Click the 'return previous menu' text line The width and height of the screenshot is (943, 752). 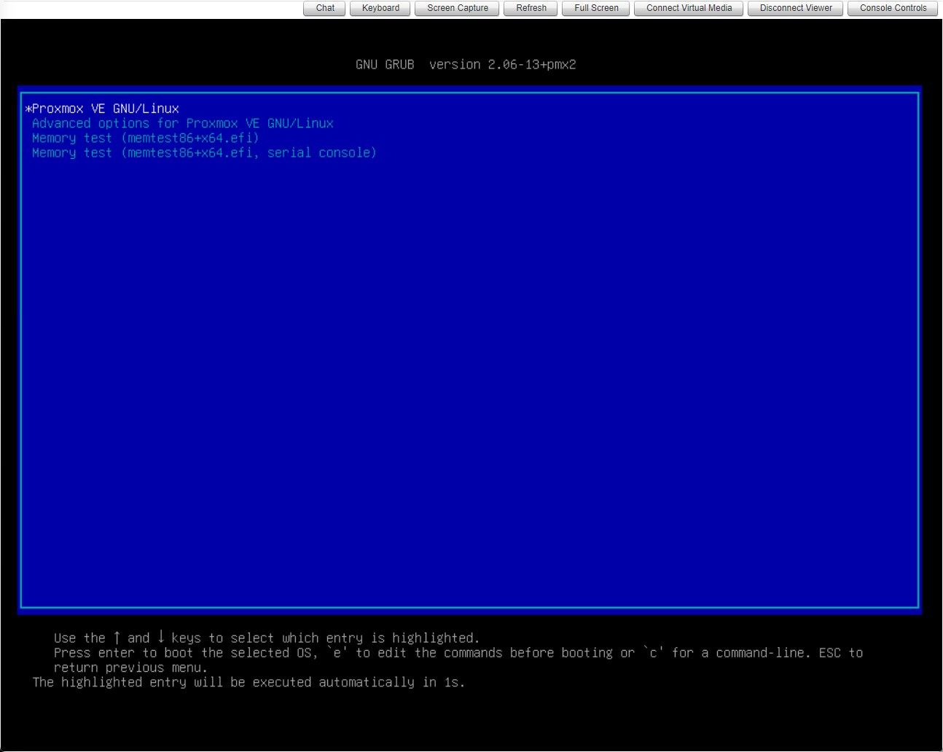click(x=130, y=667)
